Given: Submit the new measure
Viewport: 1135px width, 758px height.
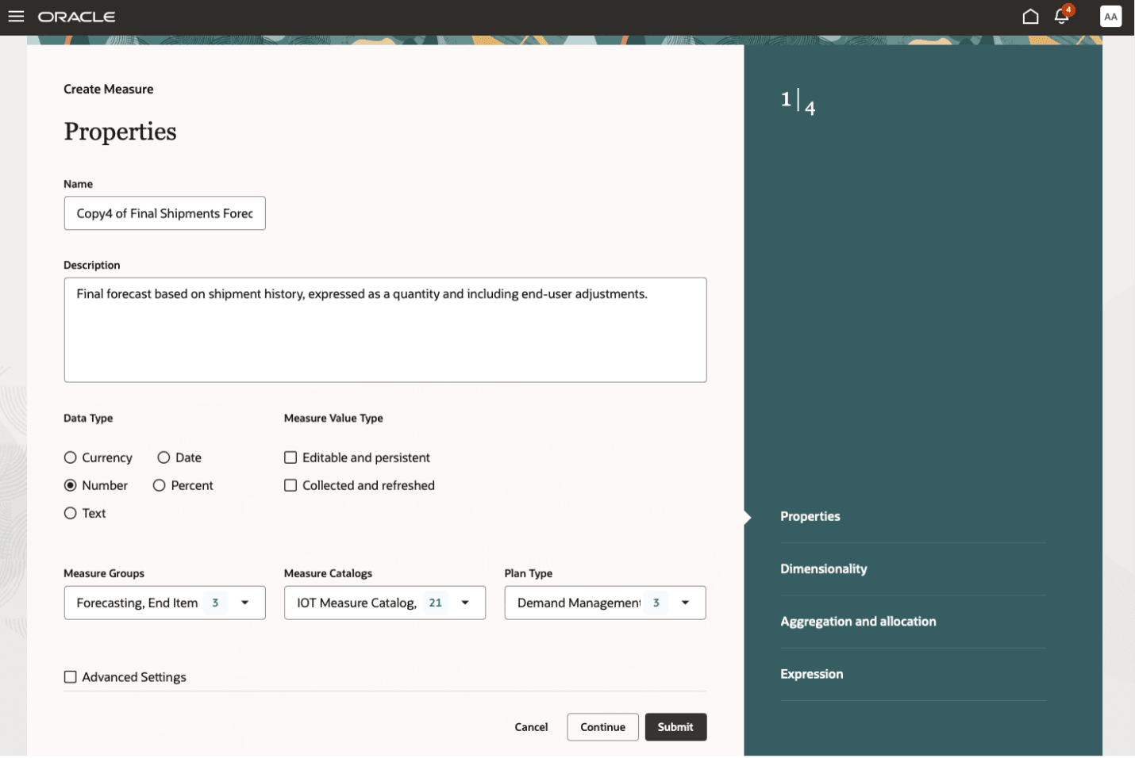Looking at the screenshot, I should pos(675,727).
